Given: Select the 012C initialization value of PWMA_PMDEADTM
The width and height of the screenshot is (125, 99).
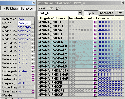Looking at the screenshot, I should [x=72, y=71].
